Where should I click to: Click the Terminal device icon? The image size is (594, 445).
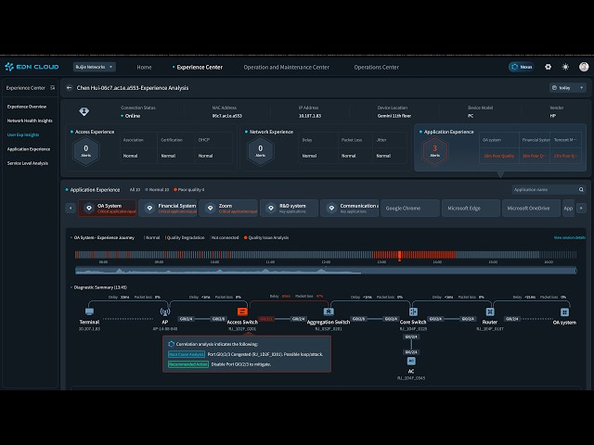click(x=89, y=311)
